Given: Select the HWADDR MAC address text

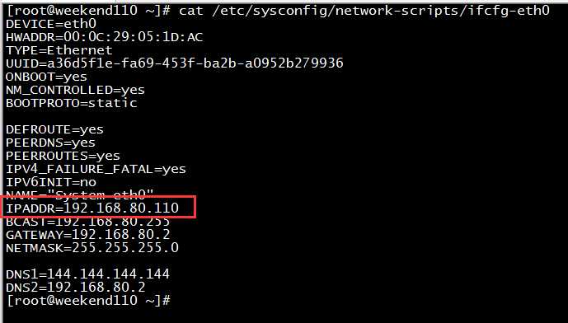Looking at the screenshot, I should (x=134, y=37).
